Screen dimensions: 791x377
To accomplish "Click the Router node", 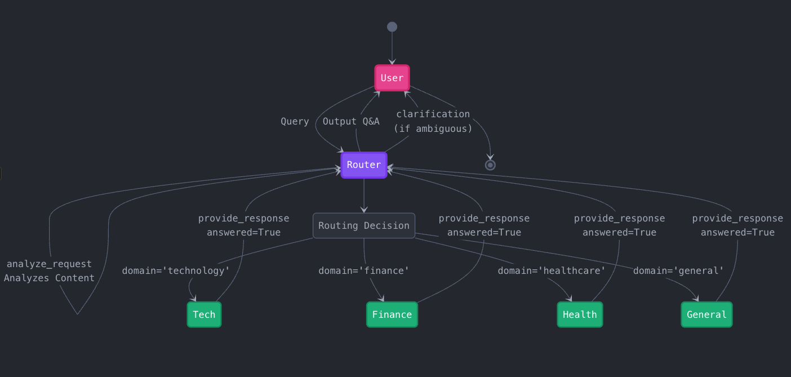I will click(363, 165).
